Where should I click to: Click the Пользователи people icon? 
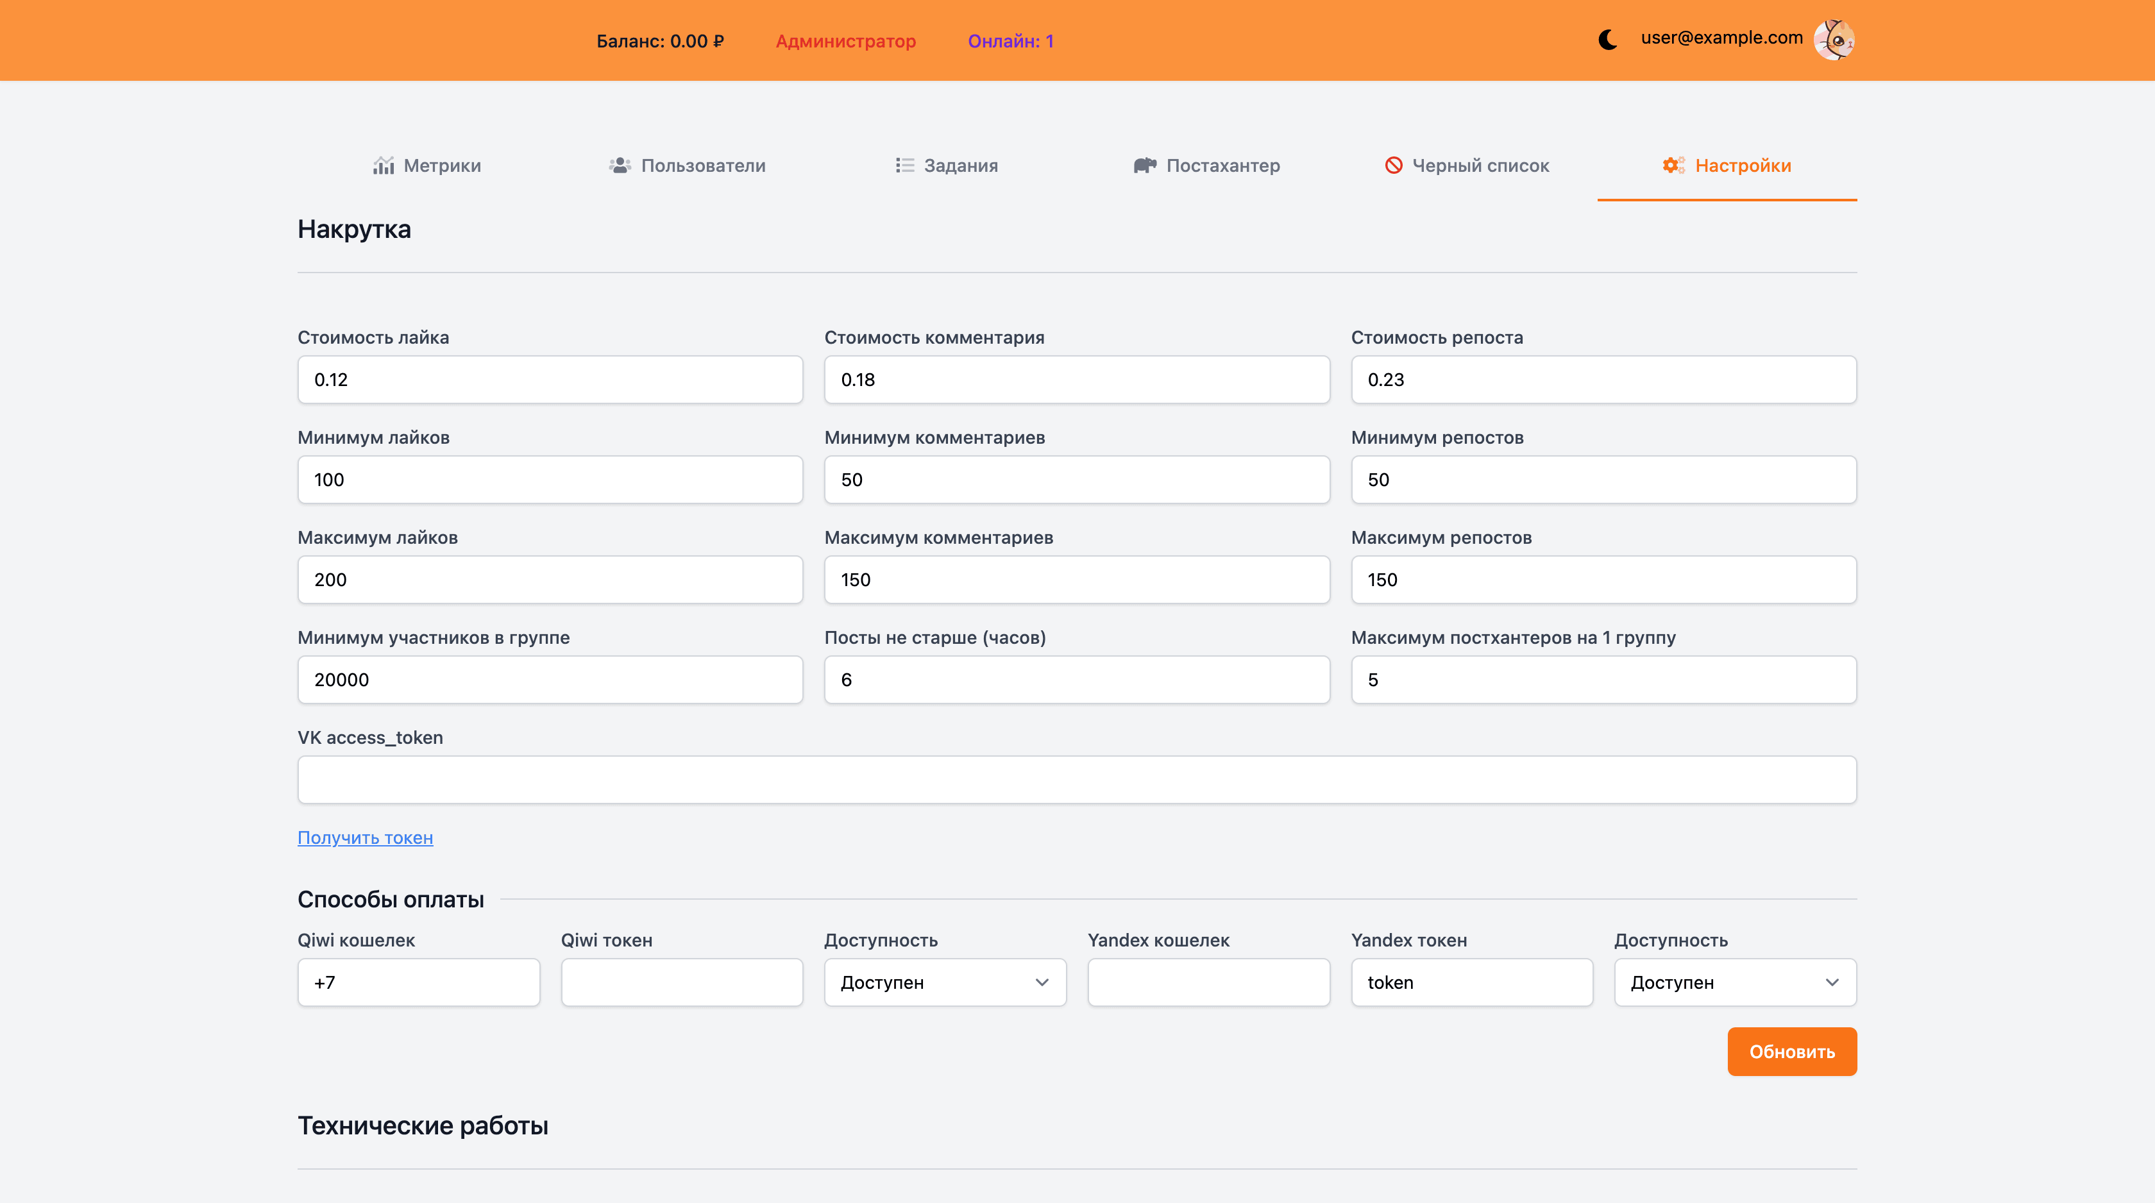point(619,165)
